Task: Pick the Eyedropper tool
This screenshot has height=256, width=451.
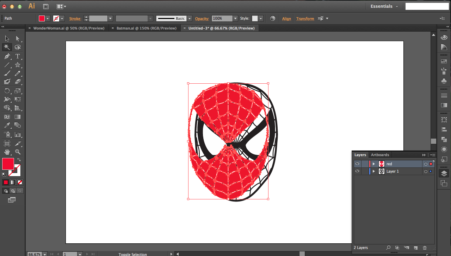Action: click(7, 125)
